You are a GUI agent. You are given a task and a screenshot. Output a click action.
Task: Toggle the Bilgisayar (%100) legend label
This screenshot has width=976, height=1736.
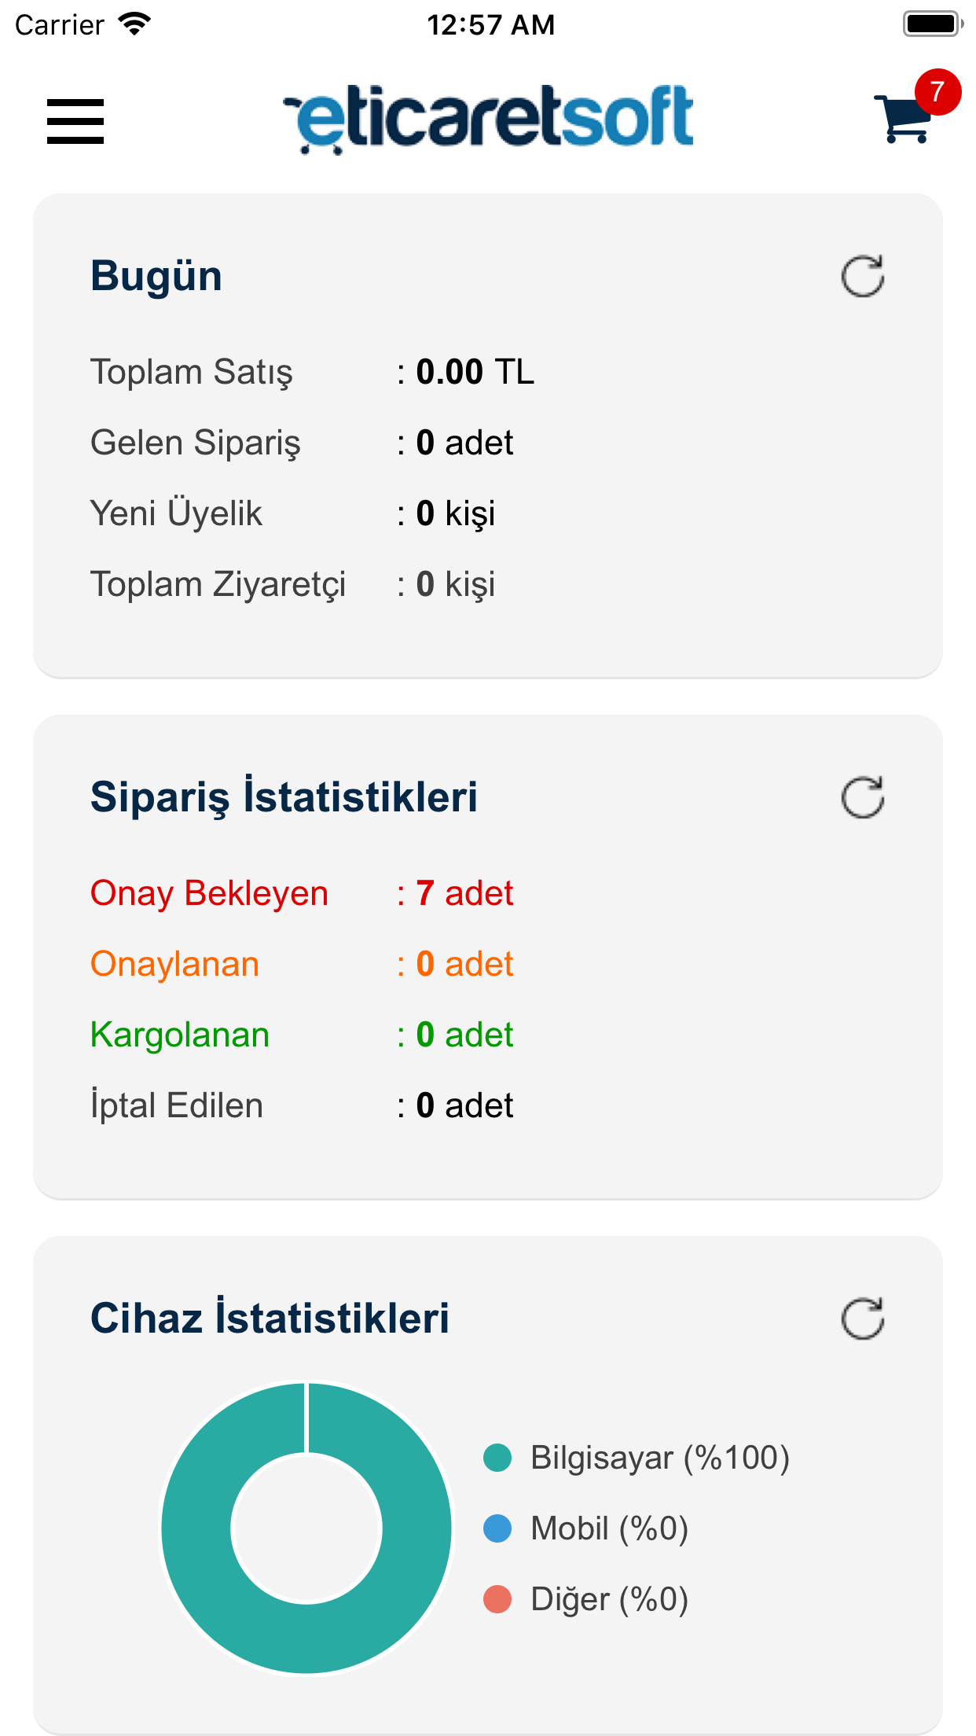pyautogui.click(x=659, y=1458)
